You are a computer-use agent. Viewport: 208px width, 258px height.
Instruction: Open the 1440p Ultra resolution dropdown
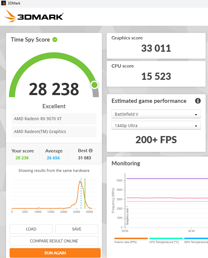[x=156, y=125]
